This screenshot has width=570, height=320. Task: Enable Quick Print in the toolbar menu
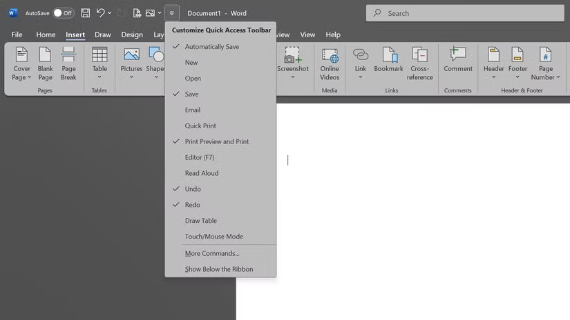pos(200,126)
